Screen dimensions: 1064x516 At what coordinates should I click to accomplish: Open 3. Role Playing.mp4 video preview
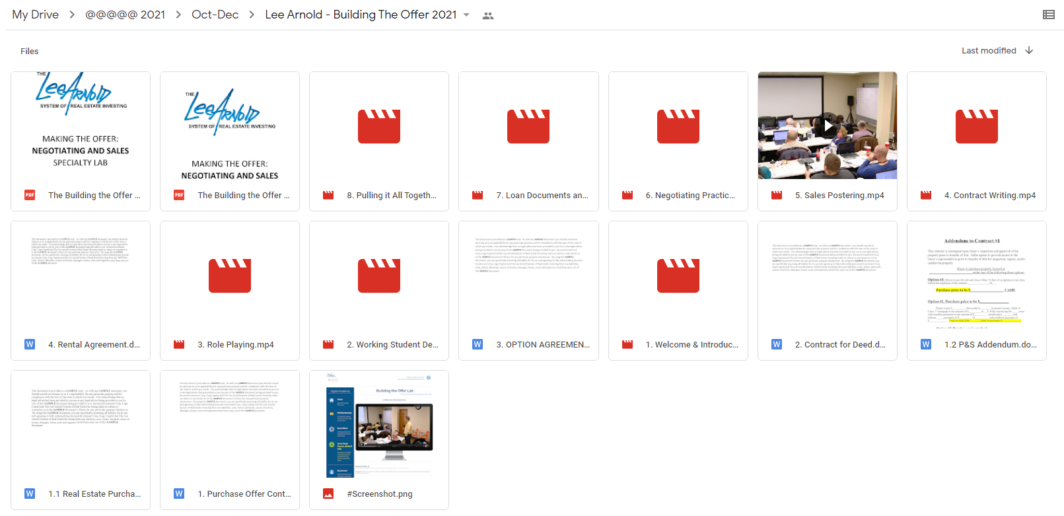230,275
